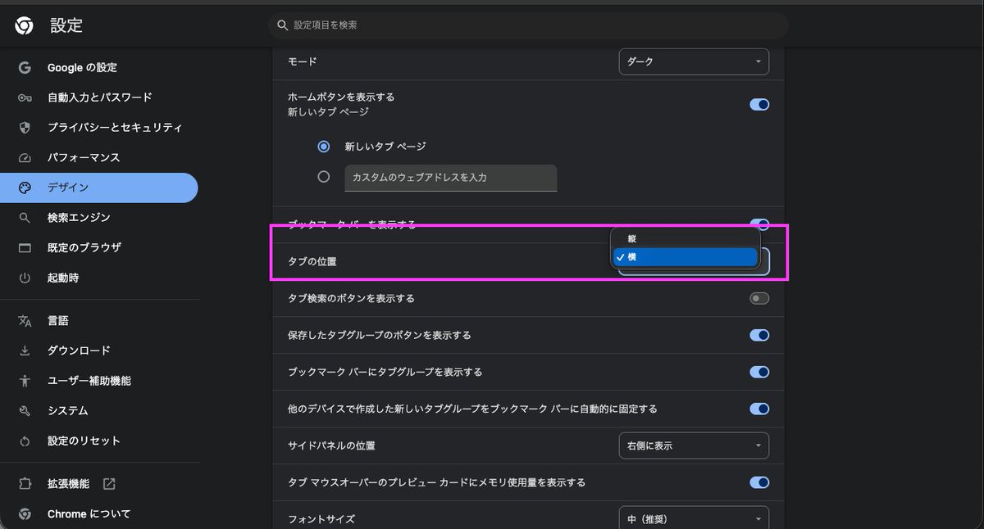Click the カスタムのウェブアドレスを入力 text field

450,178
